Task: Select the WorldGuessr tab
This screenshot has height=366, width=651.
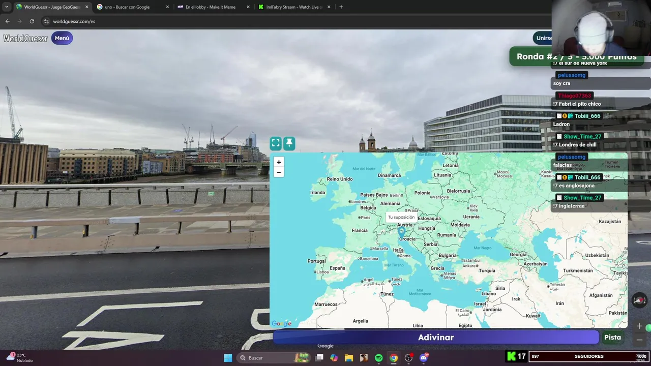Action: point(51,7)
